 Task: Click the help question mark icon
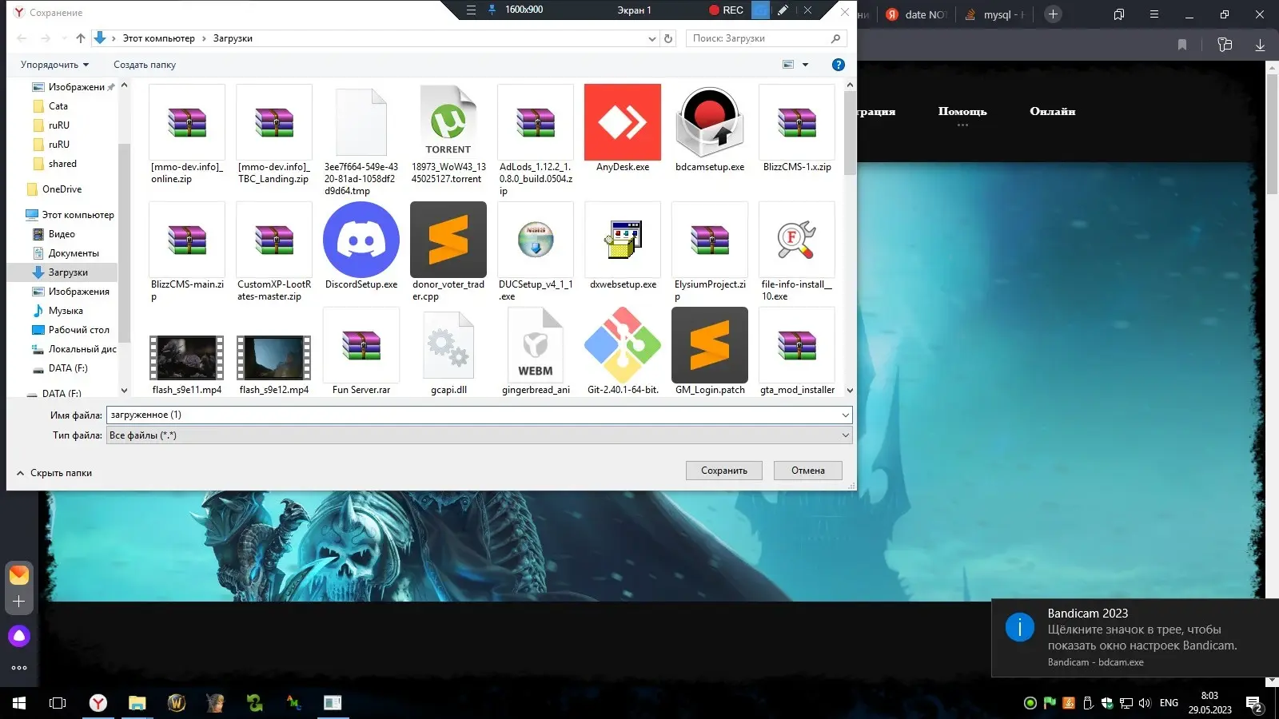tap(838, 65)
